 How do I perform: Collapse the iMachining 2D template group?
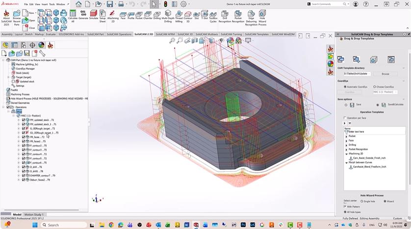tap(346, 154)
